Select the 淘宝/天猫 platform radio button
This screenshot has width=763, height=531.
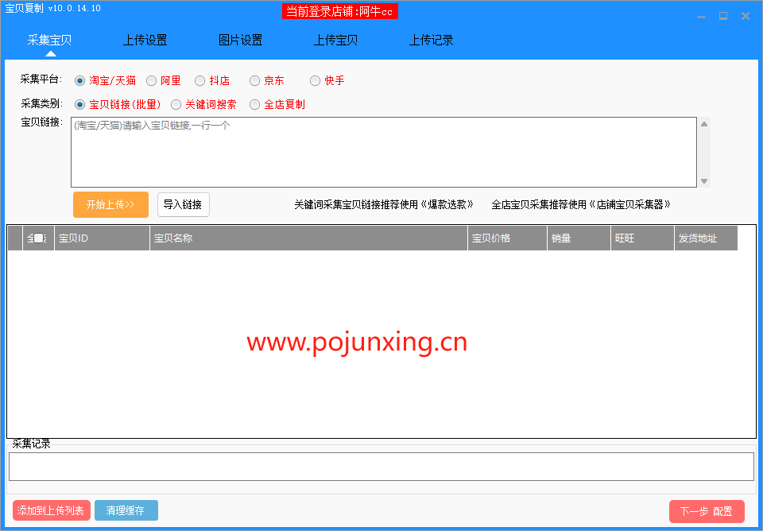[x=79, y=81]
